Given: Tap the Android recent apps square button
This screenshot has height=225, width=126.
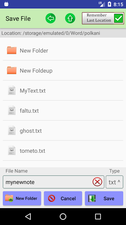Looking at the screenshot, I should click(98, 216).
